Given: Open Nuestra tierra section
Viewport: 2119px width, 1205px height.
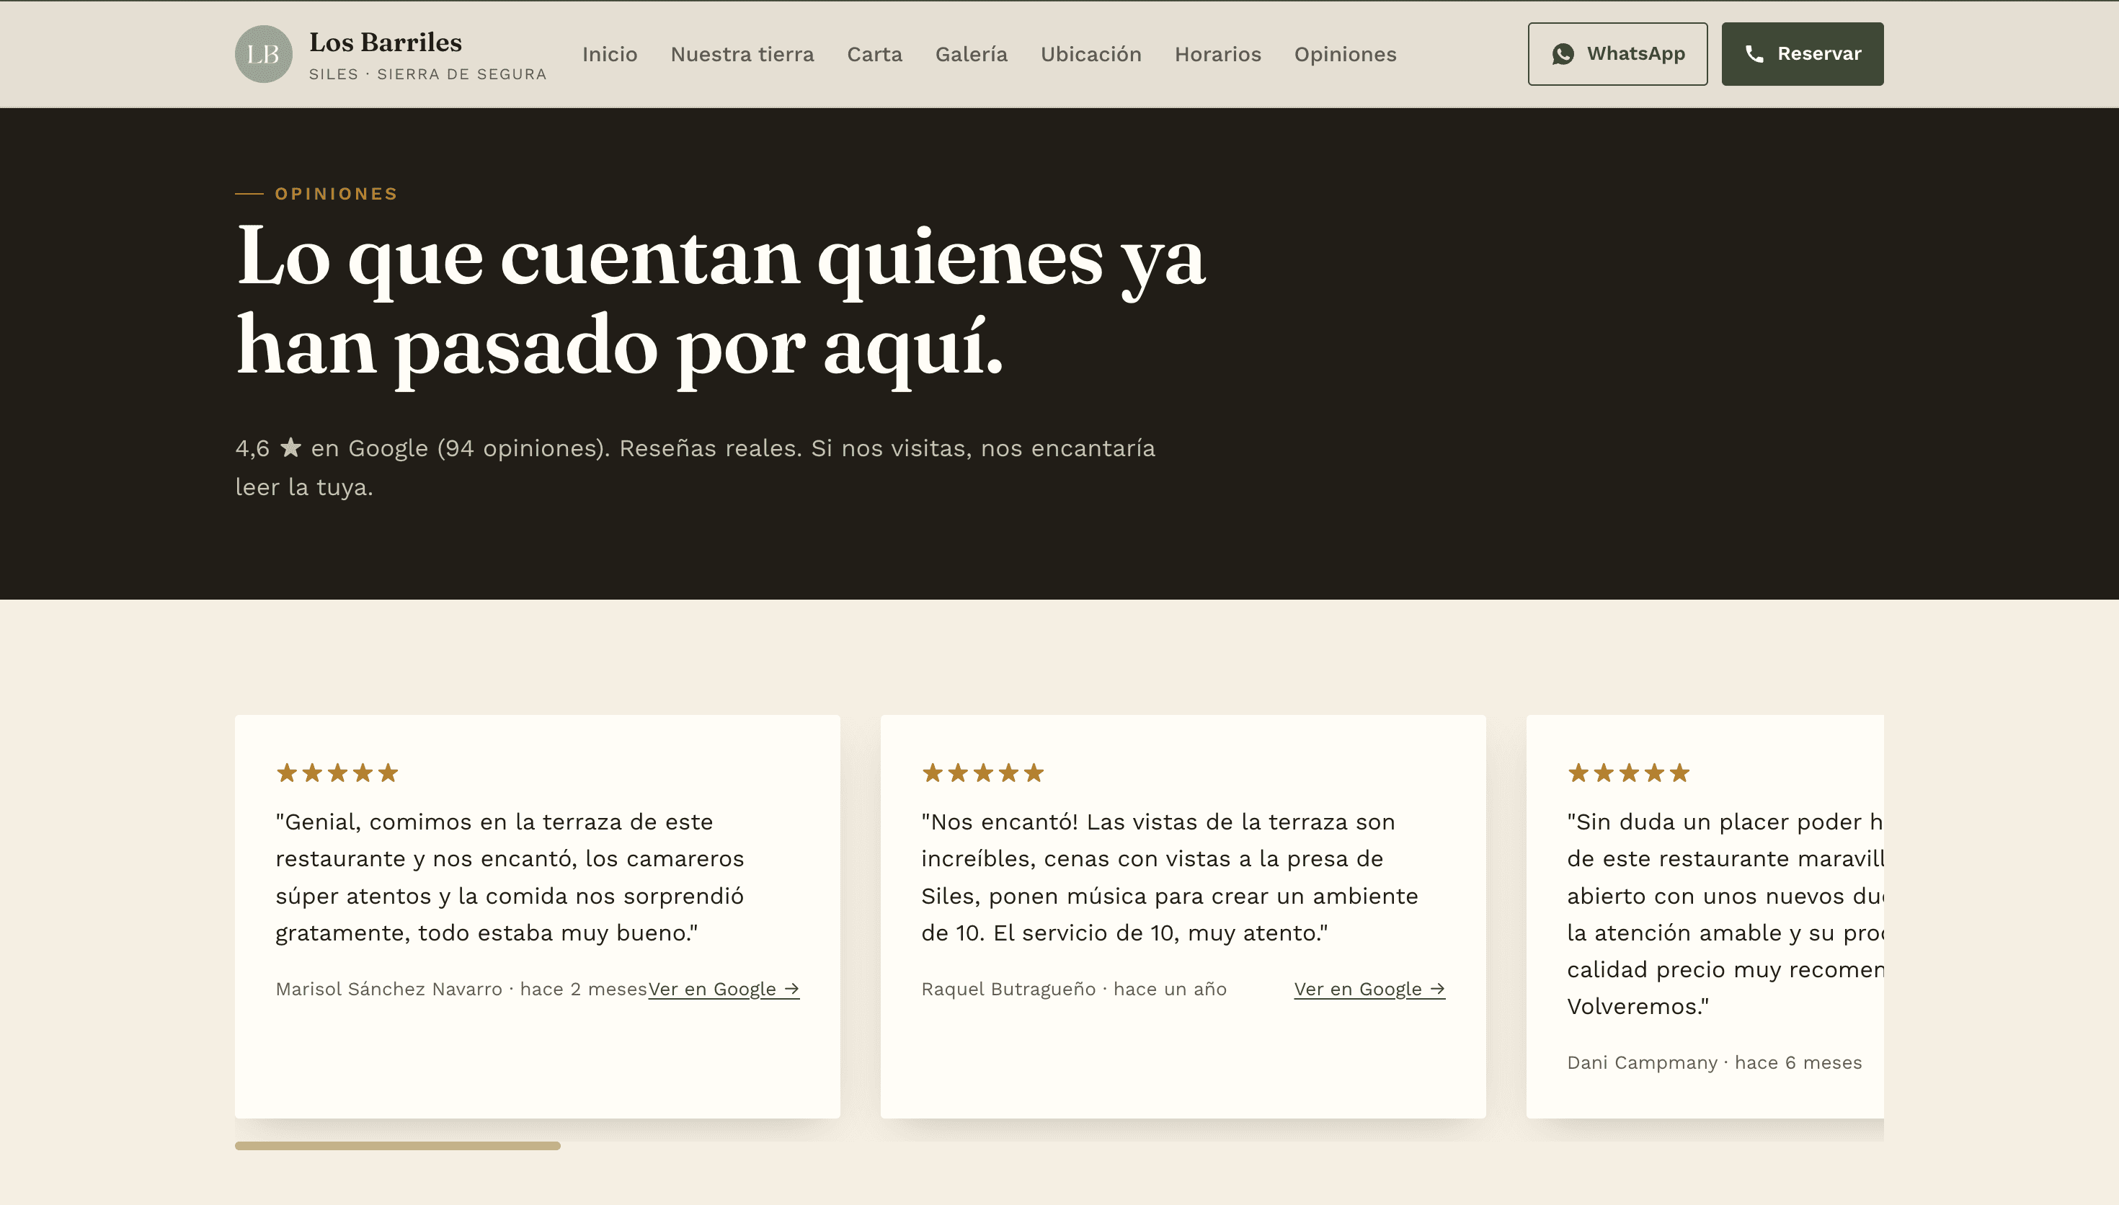Looking at the screenshot, I should coord(742,54).
